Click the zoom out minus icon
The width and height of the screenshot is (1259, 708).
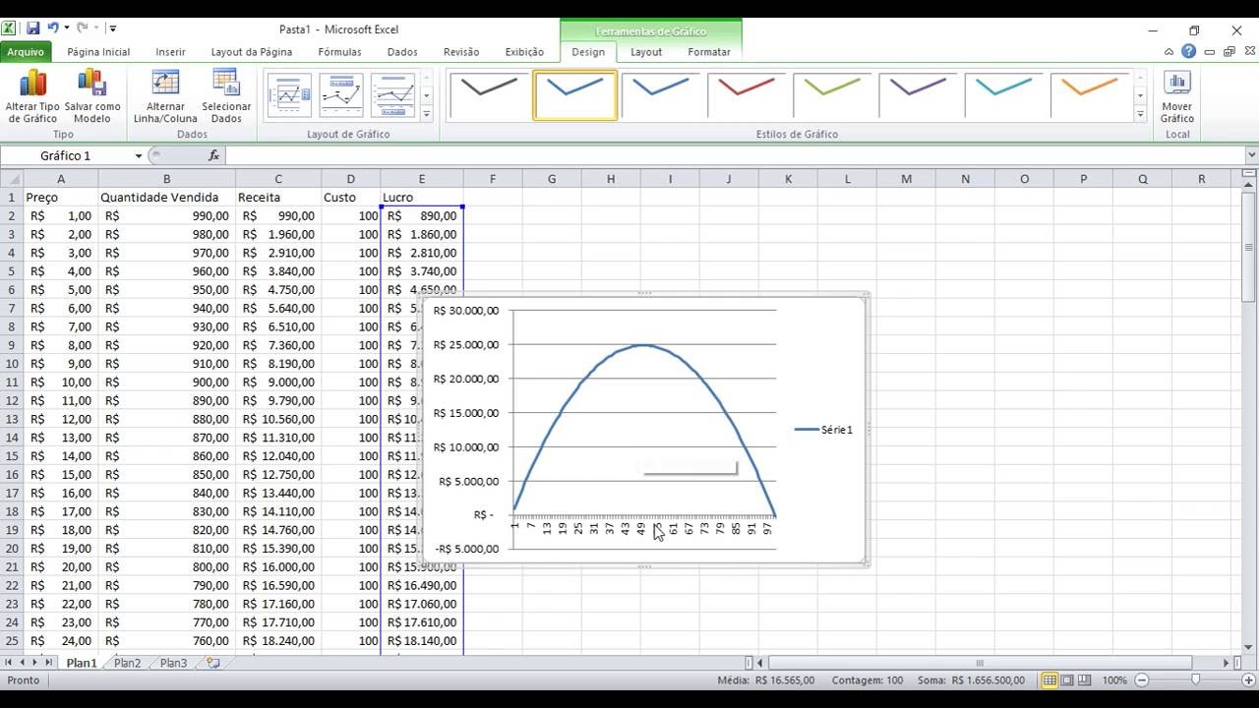(1142, 680)
